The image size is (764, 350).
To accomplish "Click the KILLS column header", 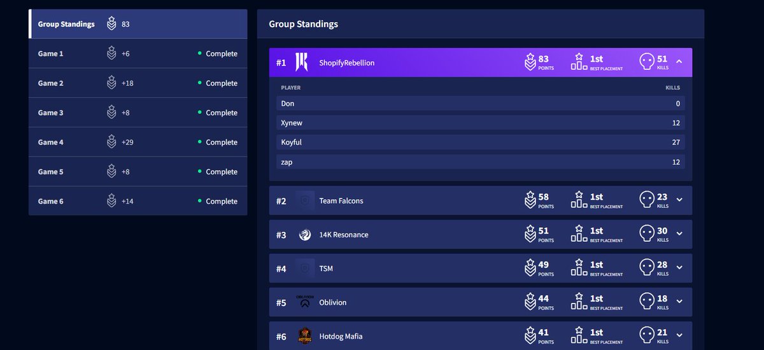I will [673, 88].
